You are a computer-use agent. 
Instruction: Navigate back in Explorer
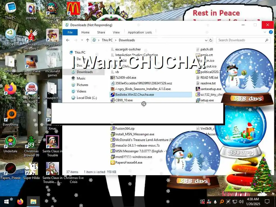(x=68, y=40)
